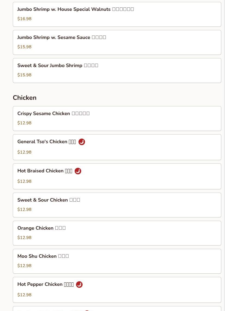Click $12.98 price under Moo Shu Chicken
Screen dimensions: 230x311
point(24,266)
